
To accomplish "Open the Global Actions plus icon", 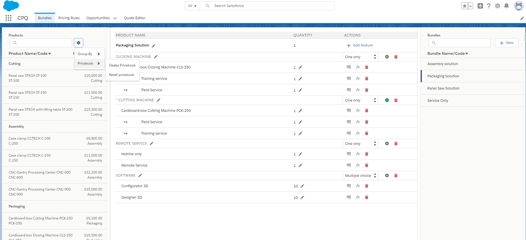I will pos(480,6).
